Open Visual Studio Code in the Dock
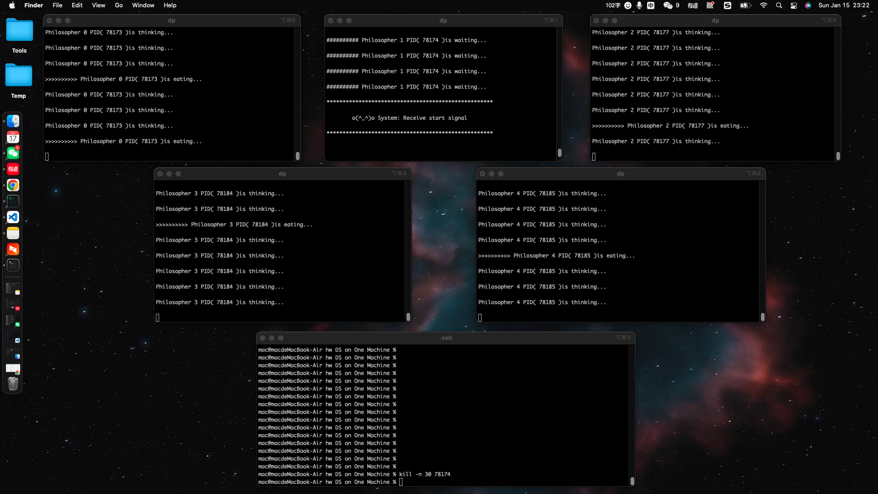Screen dimensions: 878x494 13,217
